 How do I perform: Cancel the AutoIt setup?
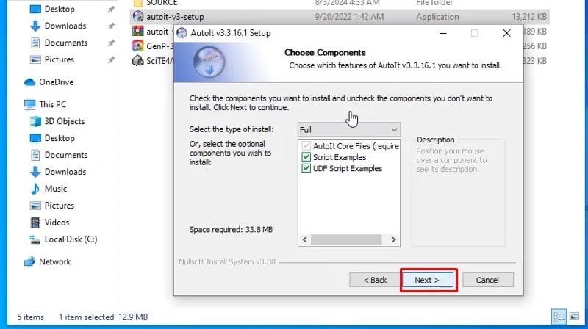click(487, 280)
